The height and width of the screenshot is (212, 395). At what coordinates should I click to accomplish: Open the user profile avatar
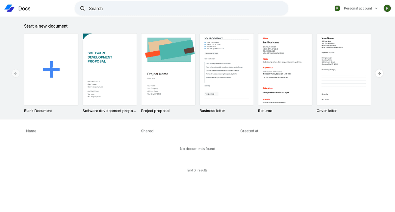(387, 8)
